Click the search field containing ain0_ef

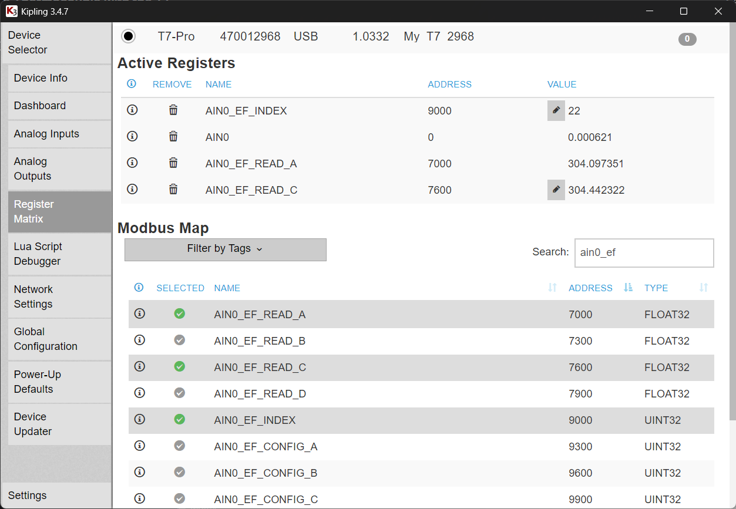[x=644, y=253]
